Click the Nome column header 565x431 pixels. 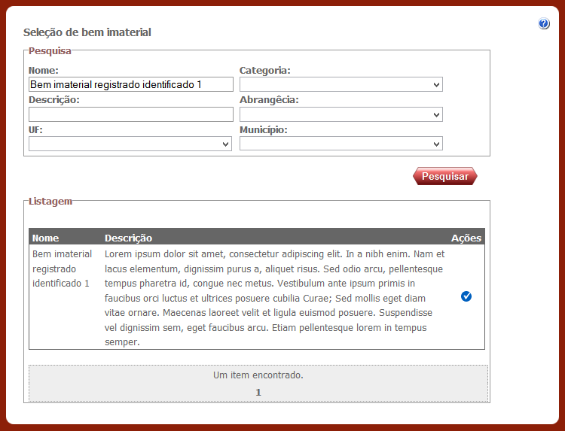[x=45, y=238]
